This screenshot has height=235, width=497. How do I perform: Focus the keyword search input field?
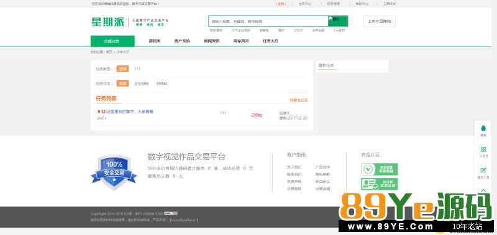(x=268, y=21)
